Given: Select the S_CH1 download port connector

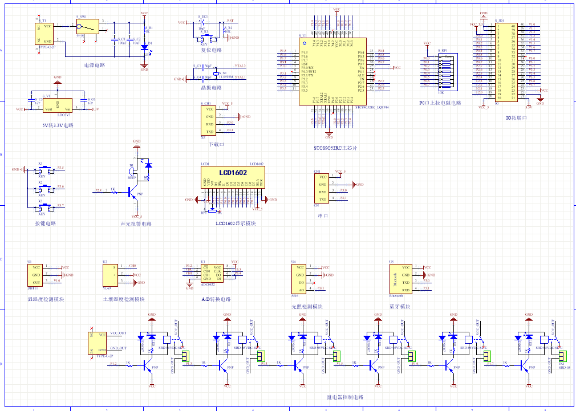Looking at the screenshot, I should point(209,120).
